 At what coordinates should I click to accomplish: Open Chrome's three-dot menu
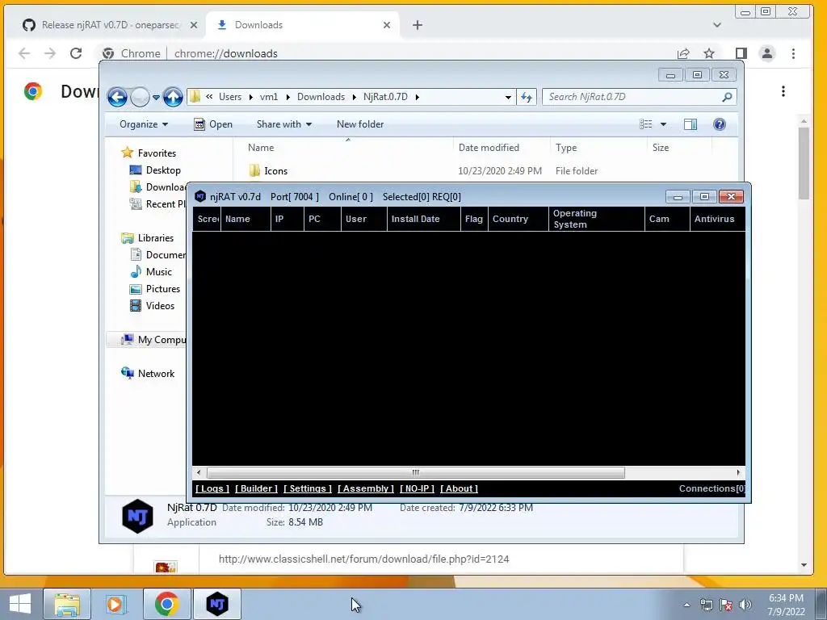click(793, 53)
